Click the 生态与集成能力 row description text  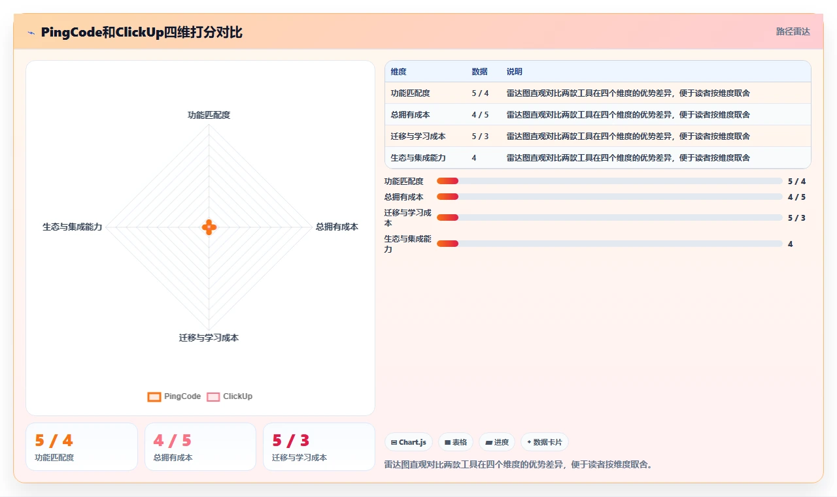(x=628, y=158)
